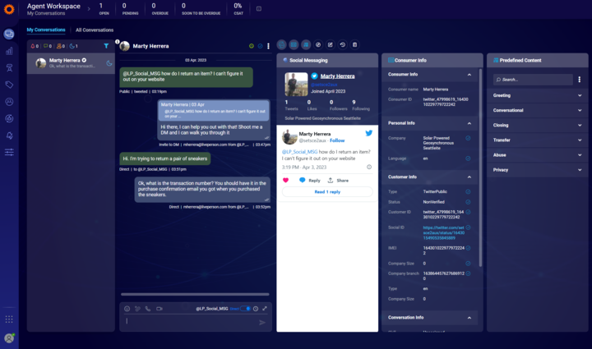Screen dimensions: 592x349
Task: Expand the message composer with the arrows icon
Action: click(265, 308)
